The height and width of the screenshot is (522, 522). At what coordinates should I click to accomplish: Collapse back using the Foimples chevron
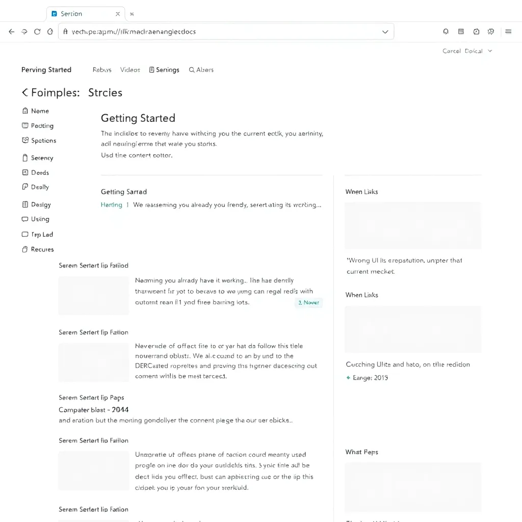(24, 92)
